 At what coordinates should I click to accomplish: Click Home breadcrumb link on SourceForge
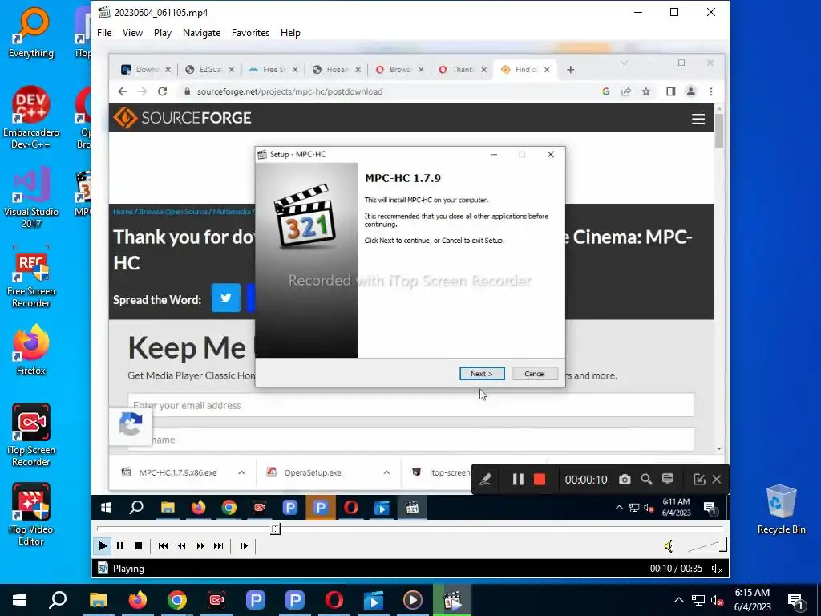pos(123,212)
